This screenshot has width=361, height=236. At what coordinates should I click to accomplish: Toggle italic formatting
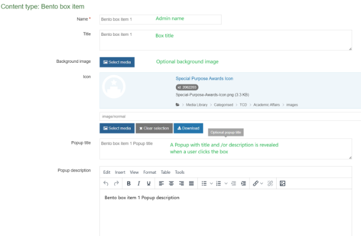(138, 183)
